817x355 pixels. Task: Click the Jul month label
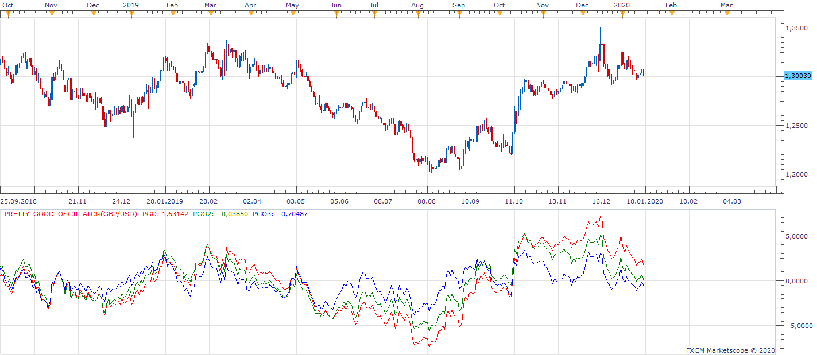point(373,5)
